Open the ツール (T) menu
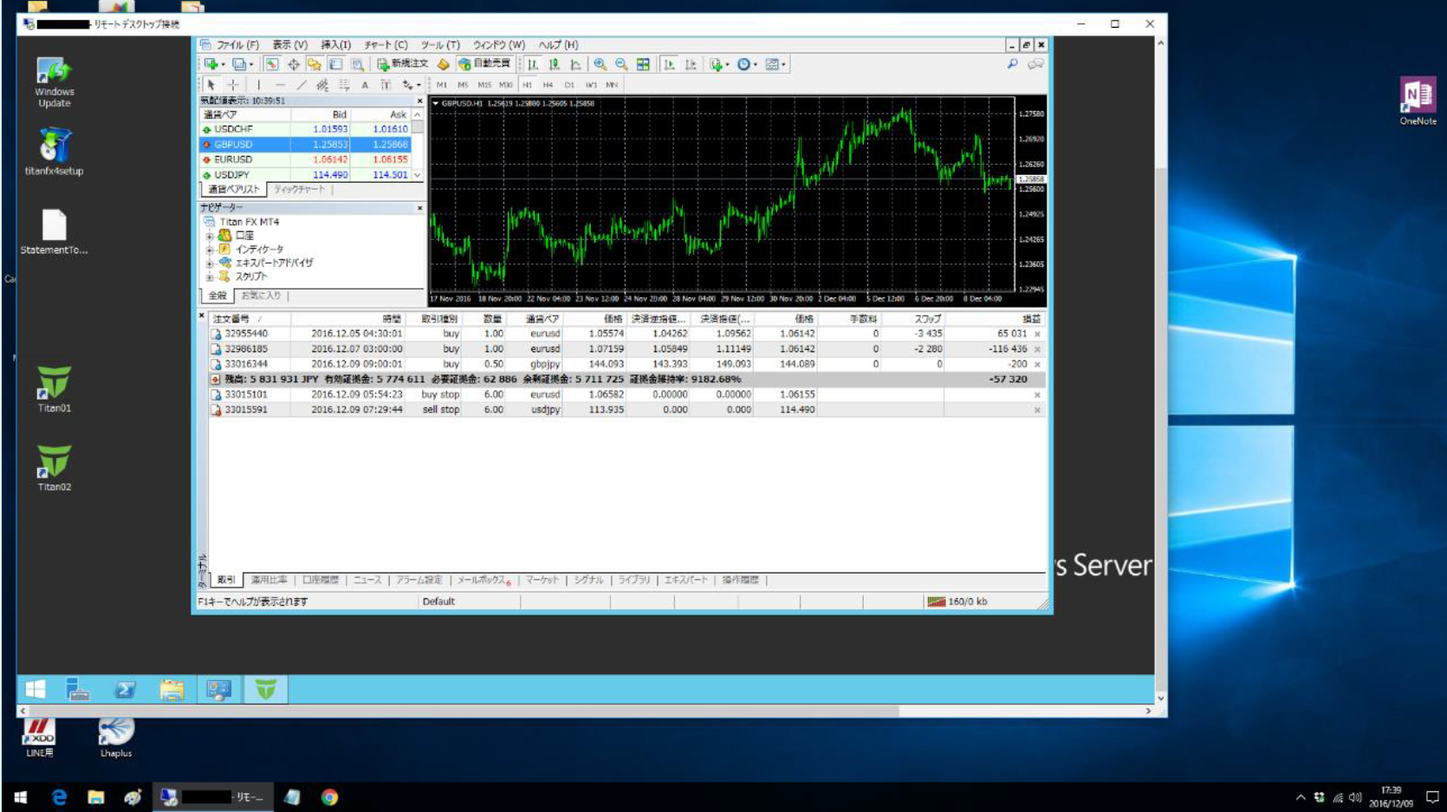The width and height of the screenshot is (1447, 812). point(440,45)
